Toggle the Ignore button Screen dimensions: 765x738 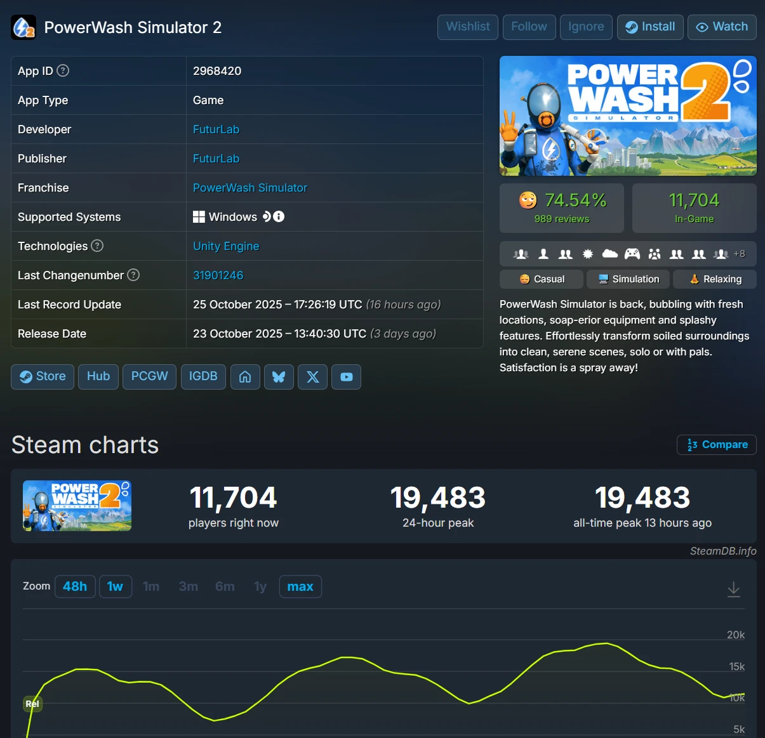coord(586,27)
